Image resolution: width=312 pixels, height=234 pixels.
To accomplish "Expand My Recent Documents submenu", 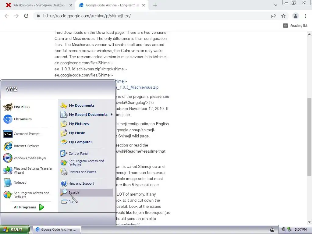I will (x=87, y=115).
